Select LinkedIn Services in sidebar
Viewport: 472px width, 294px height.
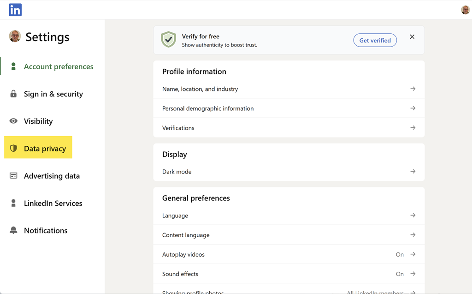pos(53,203)
